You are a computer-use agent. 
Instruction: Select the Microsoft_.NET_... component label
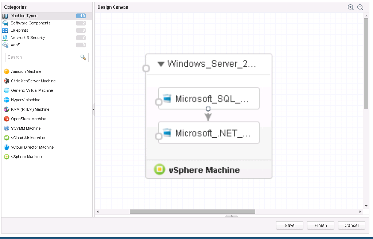click(213, 133)
